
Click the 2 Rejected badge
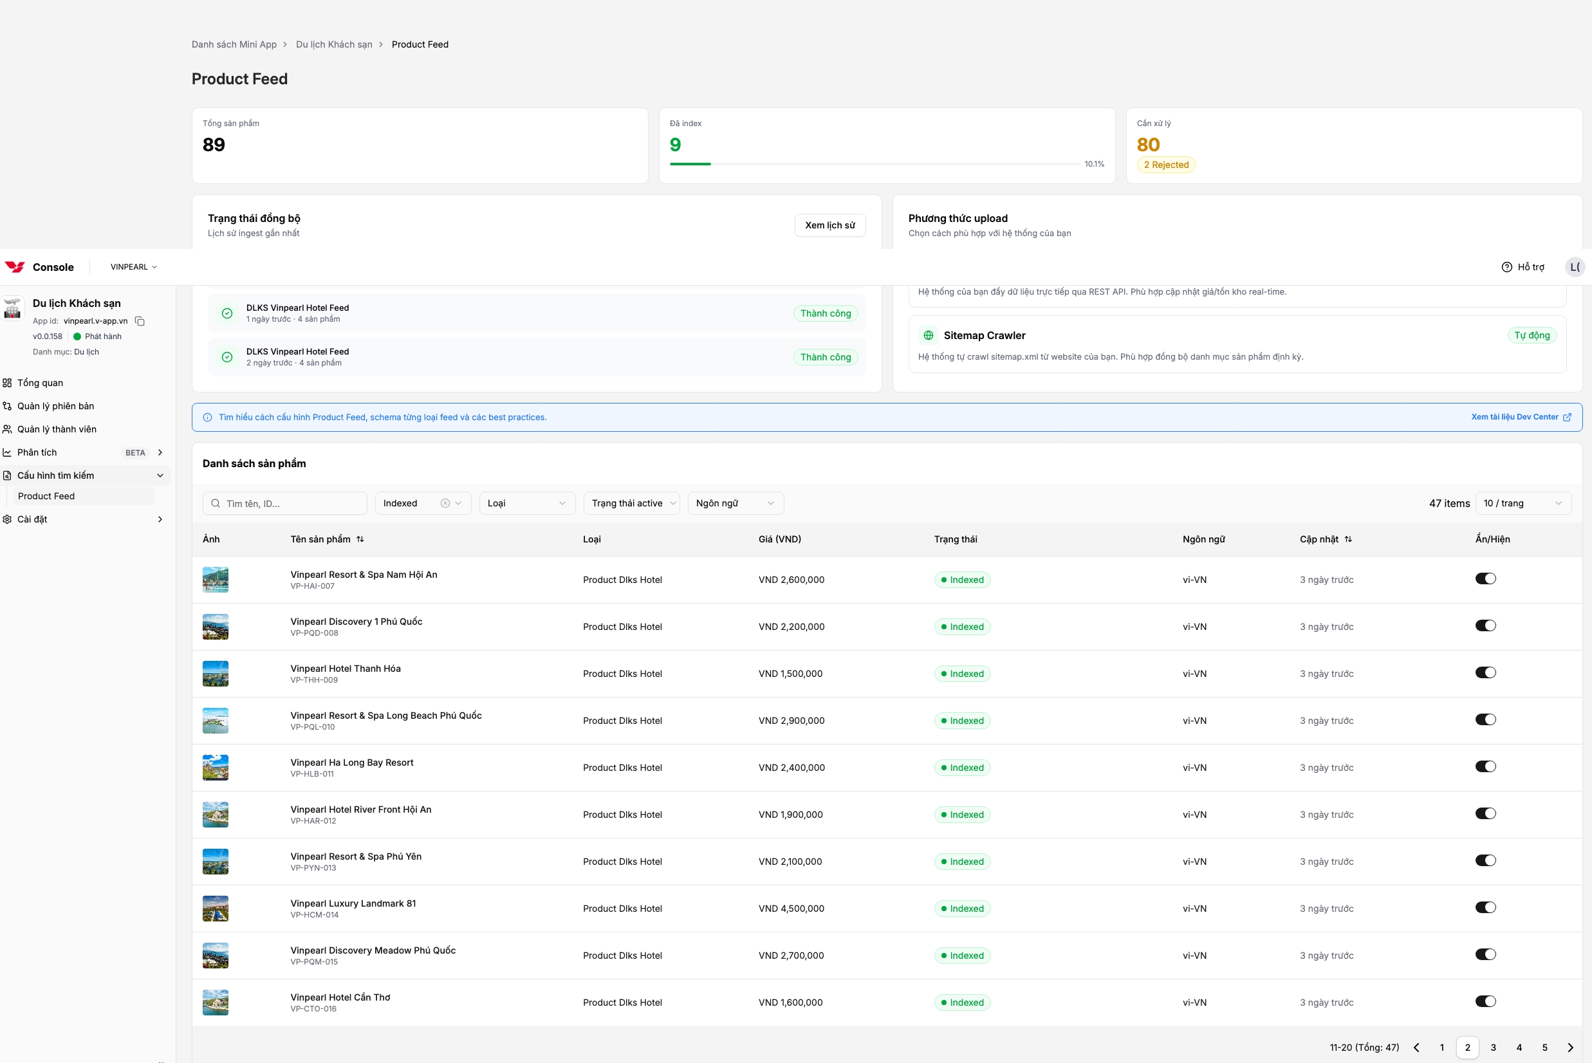click(1166, 165)
